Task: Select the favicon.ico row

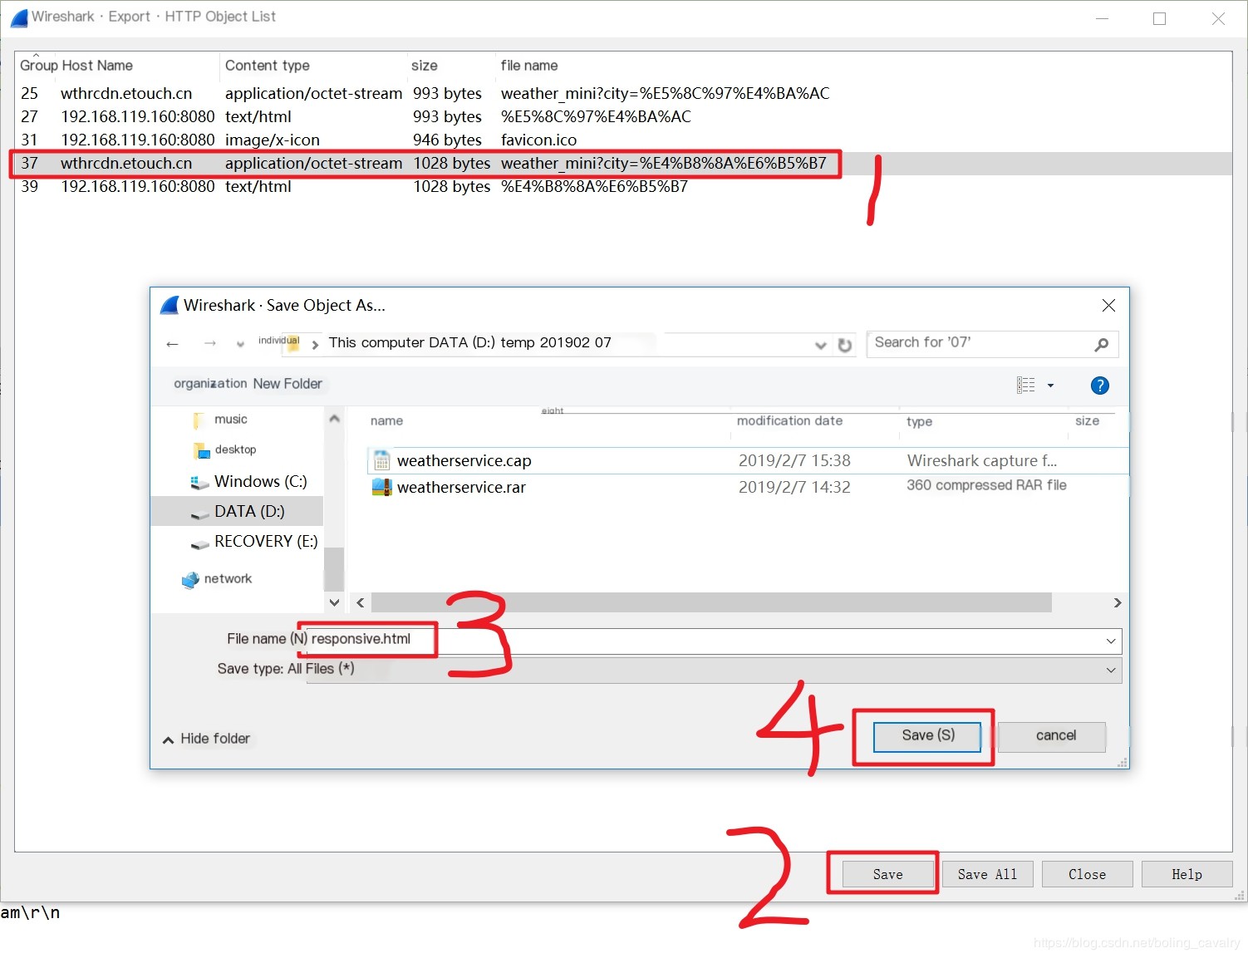Action: point(623,140)
